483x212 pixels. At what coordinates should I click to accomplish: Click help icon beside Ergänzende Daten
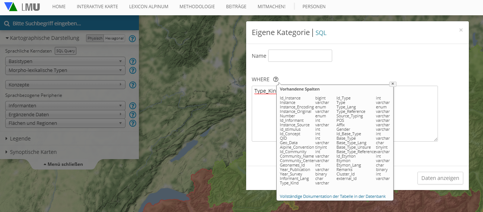click(133, 115)
